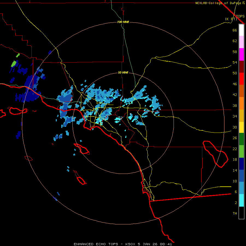Click the dark red swatch between 54 and 50
Image resolution: width=246 pixels, height=246 pixels.
click(x=241, y=66)
